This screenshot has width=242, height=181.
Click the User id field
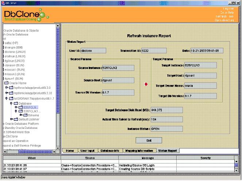pyautogui.click(x=93, y=51)
